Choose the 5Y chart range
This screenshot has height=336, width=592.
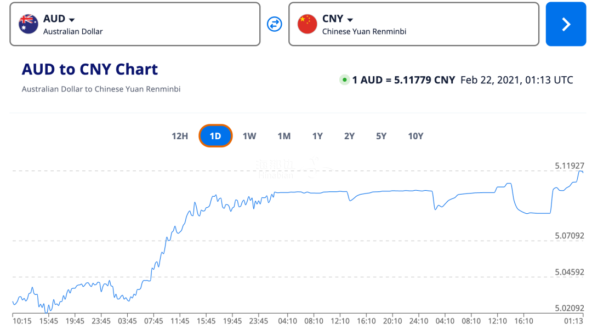382,136
